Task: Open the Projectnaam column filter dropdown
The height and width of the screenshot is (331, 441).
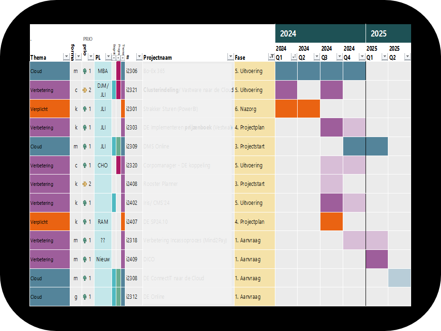Action: 230,57
